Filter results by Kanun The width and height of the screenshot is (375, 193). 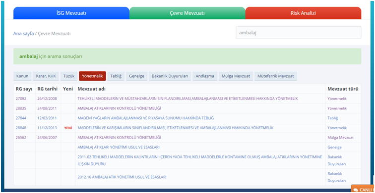click(22, 76)
